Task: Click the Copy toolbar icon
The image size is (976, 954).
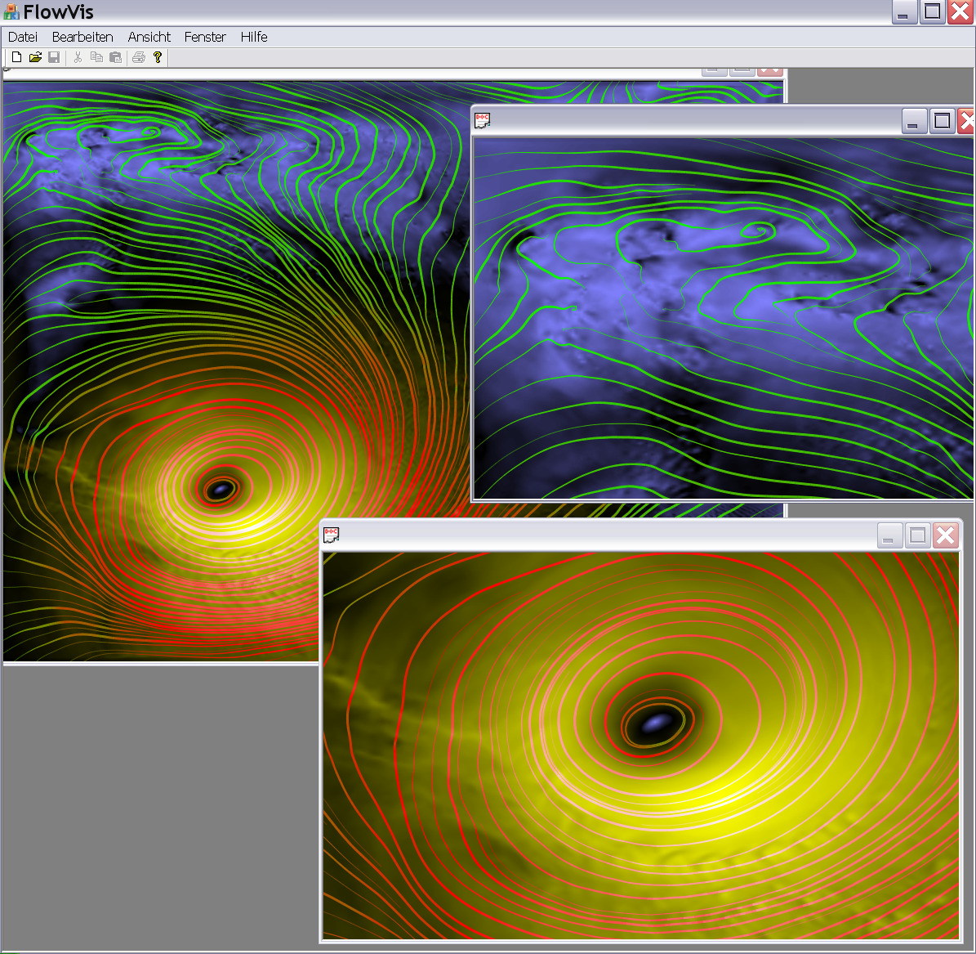Action: [x=96, y=57]
